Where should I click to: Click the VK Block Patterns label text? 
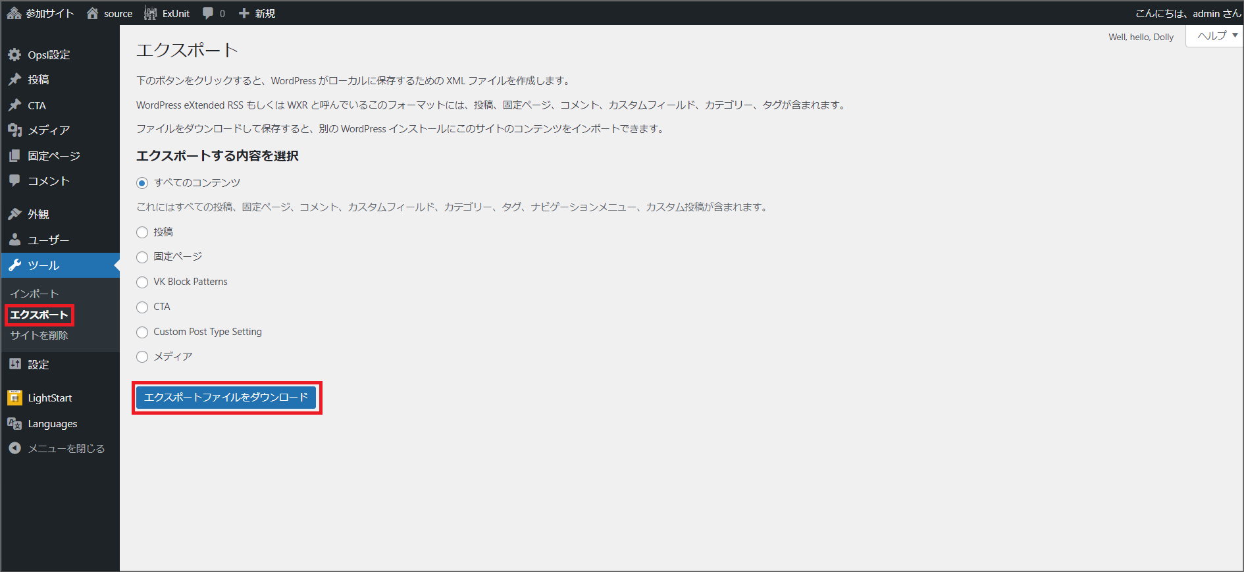coord(190,282)
